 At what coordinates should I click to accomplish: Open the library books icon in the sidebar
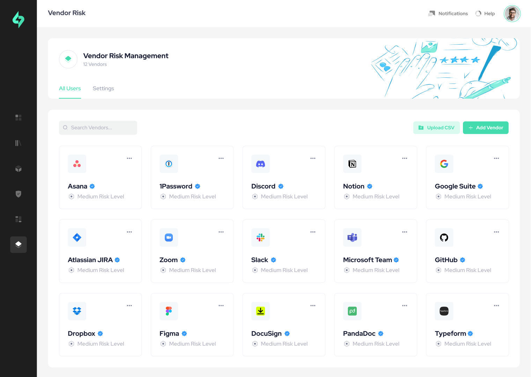[x=19, y=143]
